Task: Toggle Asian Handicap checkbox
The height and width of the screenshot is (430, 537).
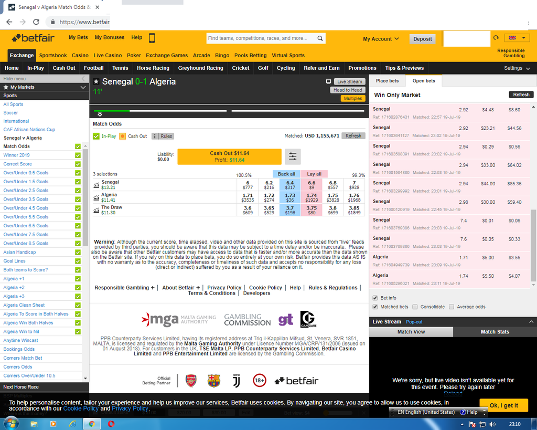Action: click(78, 253)
